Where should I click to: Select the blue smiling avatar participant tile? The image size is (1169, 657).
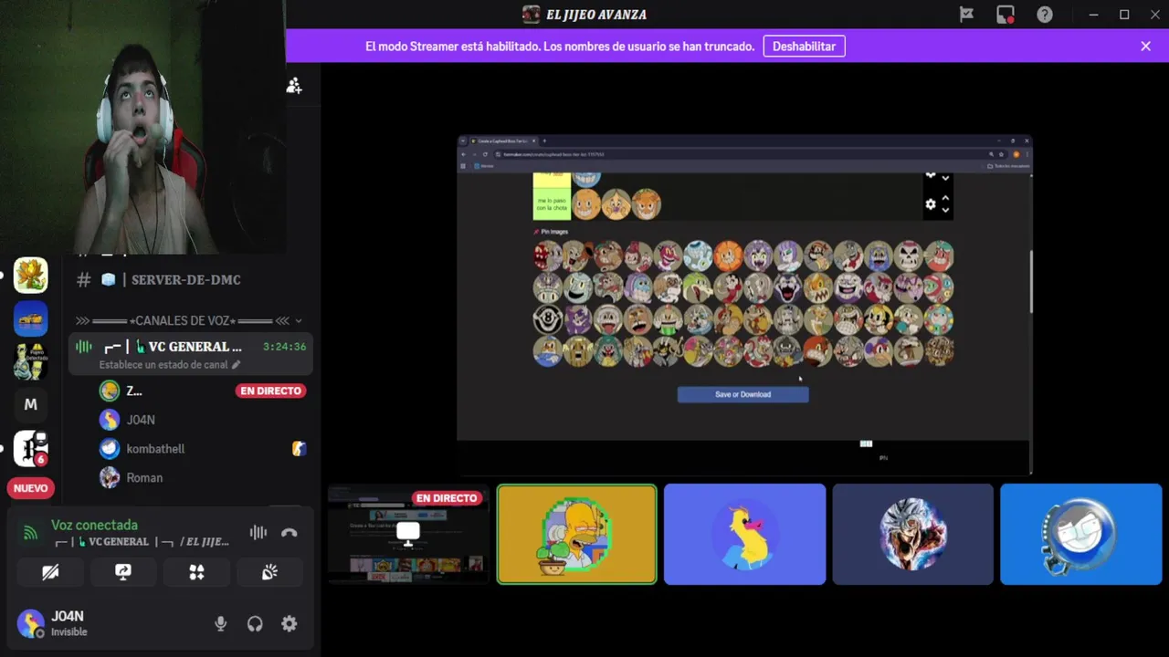(x=1080, y=535)
